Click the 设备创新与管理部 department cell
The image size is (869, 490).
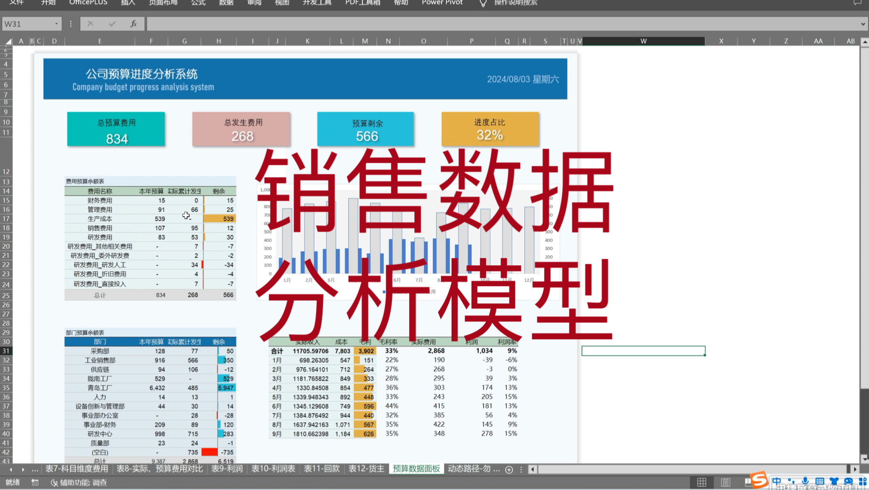point(100,406)
